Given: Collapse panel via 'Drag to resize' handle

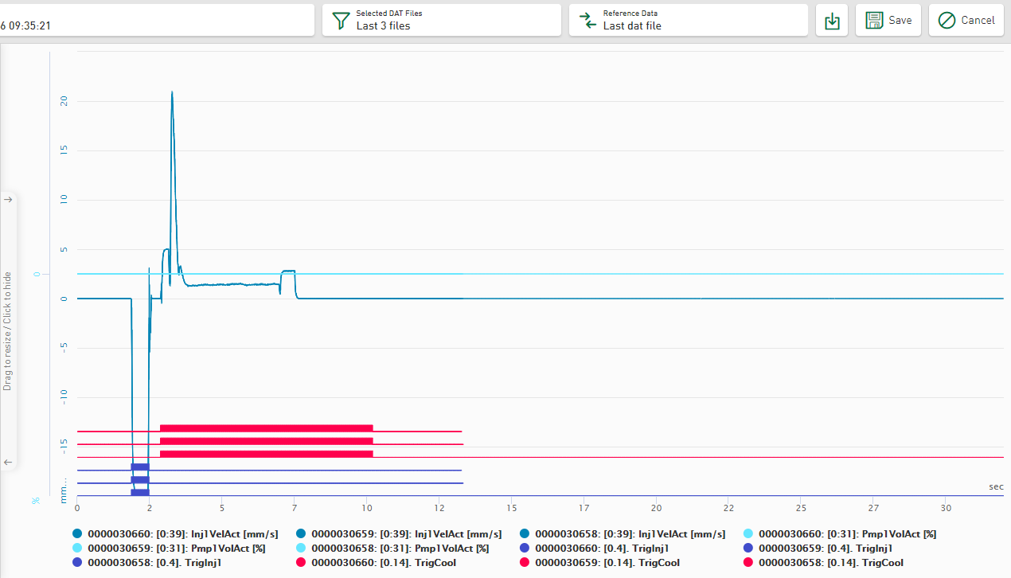Looking at the screenshot, I should (8, 330).
